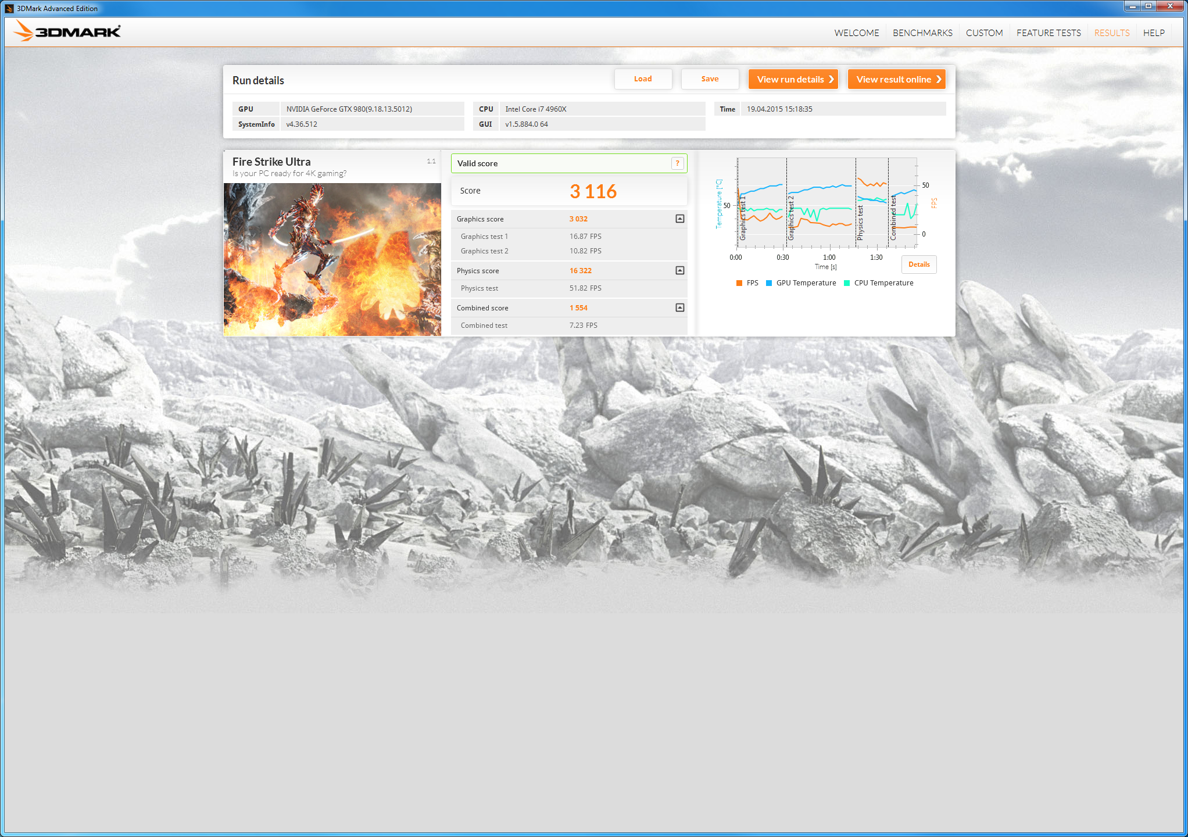
Task: Go to the Welcome tab
Action: pos(856,33)
